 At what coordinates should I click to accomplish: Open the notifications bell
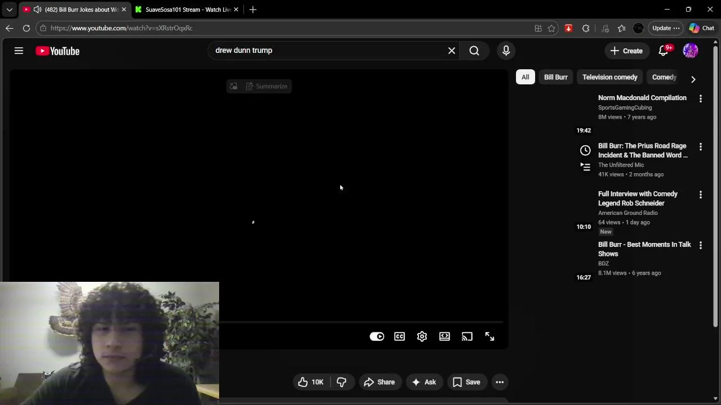664,51
